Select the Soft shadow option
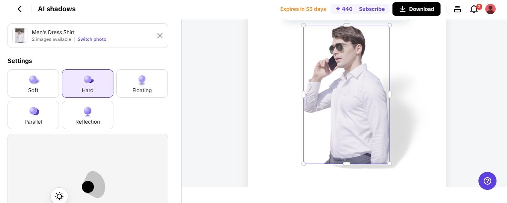The image size is (507, 203). click(x=33, y=84)
